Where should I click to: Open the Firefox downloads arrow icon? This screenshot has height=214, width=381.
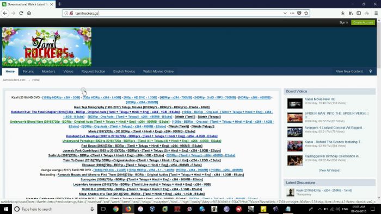(x=342, y=13)
